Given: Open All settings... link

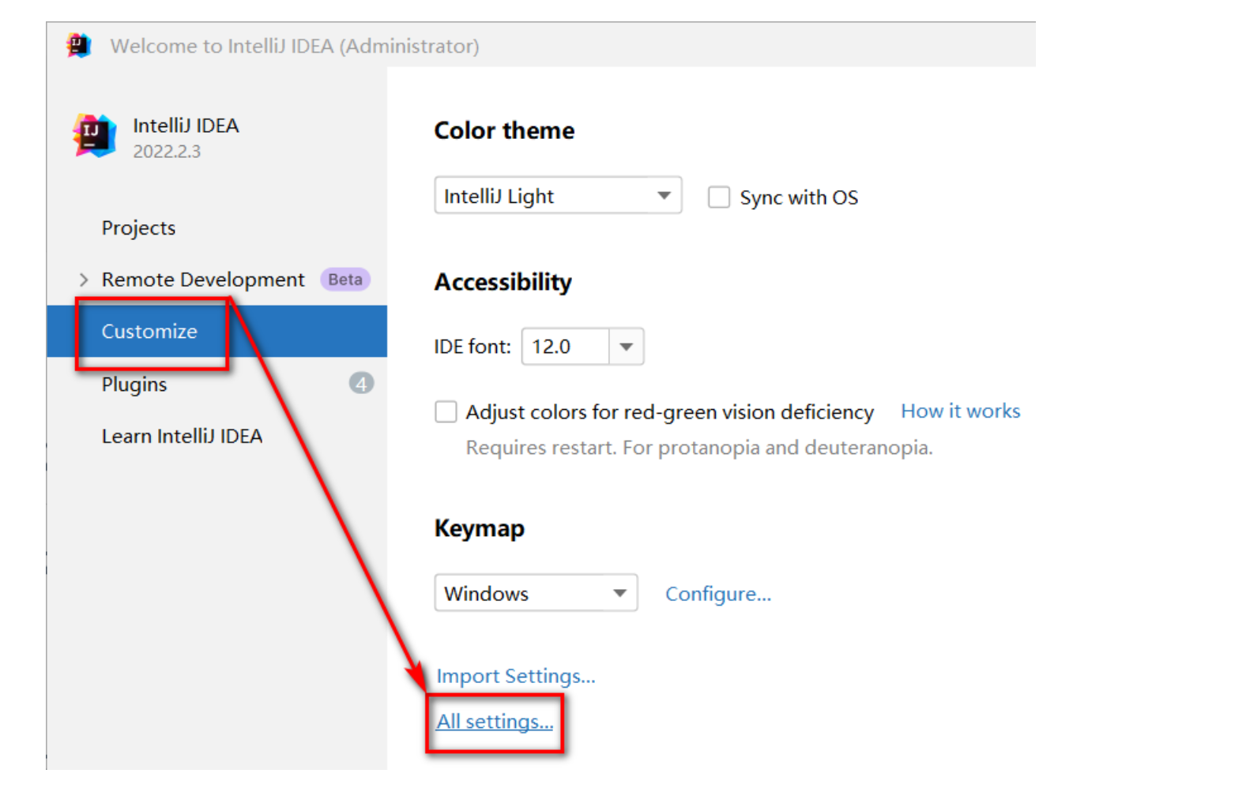Looking at the screenshot, I should [495, 722].
